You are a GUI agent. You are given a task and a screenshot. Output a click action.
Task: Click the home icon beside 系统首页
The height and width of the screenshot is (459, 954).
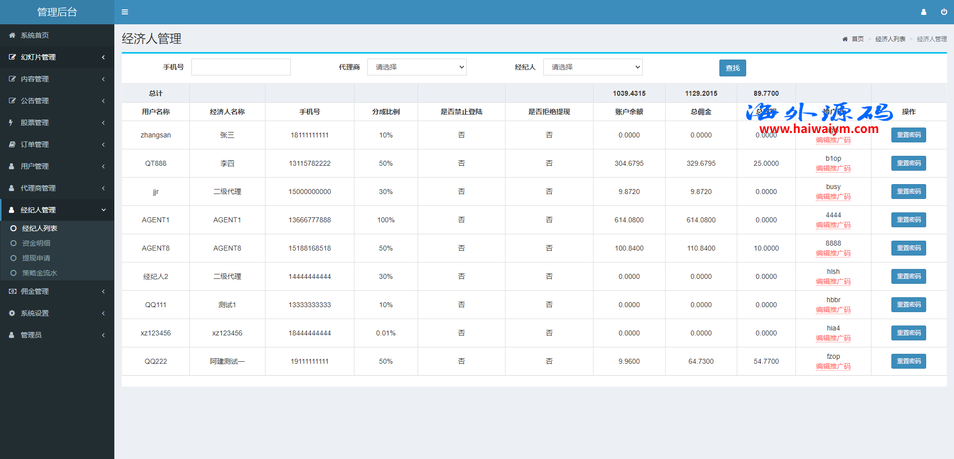(x=12, y=35)
